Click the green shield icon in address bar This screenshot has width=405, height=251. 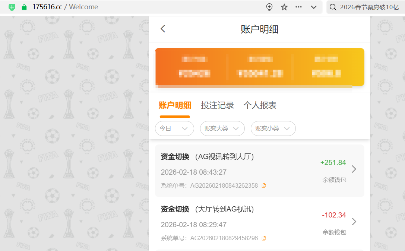[x=12, y=7]
